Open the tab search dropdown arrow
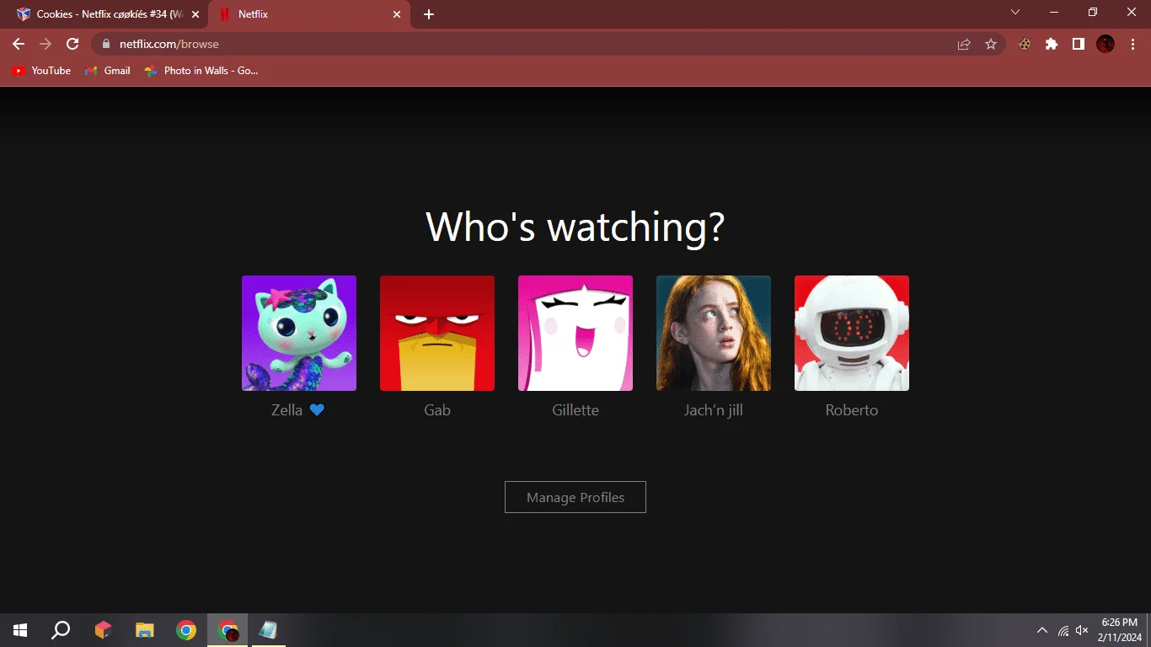Viewport: 1151px width, 647px height. click(1015, 12)
